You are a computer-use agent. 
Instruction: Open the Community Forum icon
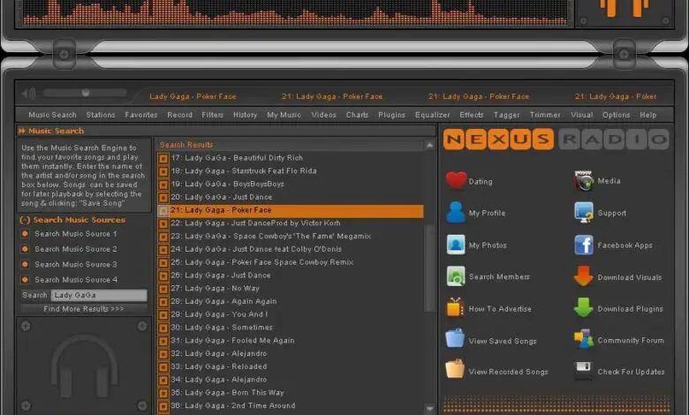tap(584, 339)
